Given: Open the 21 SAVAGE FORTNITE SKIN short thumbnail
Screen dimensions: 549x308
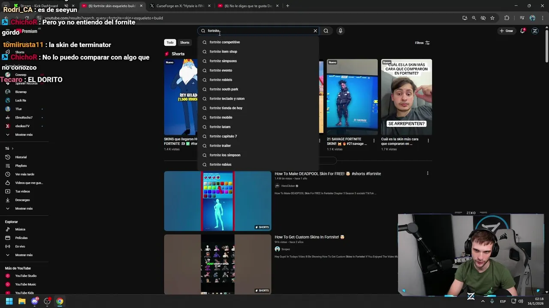Looking at the screenshot, I should (352, 97).
